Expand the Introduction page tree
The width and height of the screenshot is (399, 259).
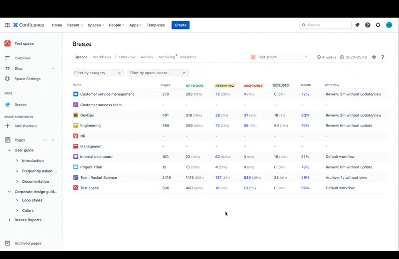click(x=17, y=161)
